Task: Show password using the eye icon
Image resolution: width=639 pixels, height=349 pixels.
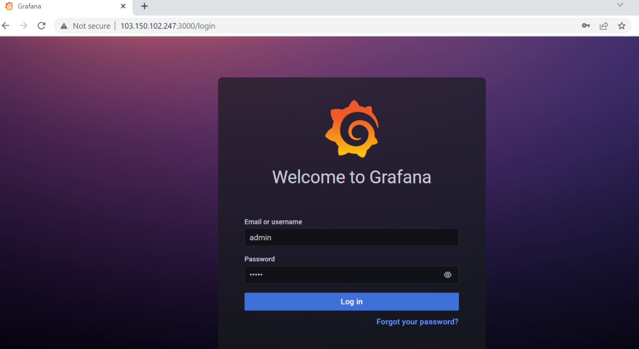Action: coord(447,275)
